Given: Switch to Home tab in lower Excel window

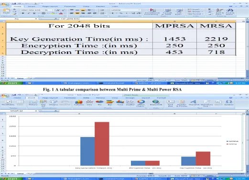Looking at the screenshot, I should 17,98.
